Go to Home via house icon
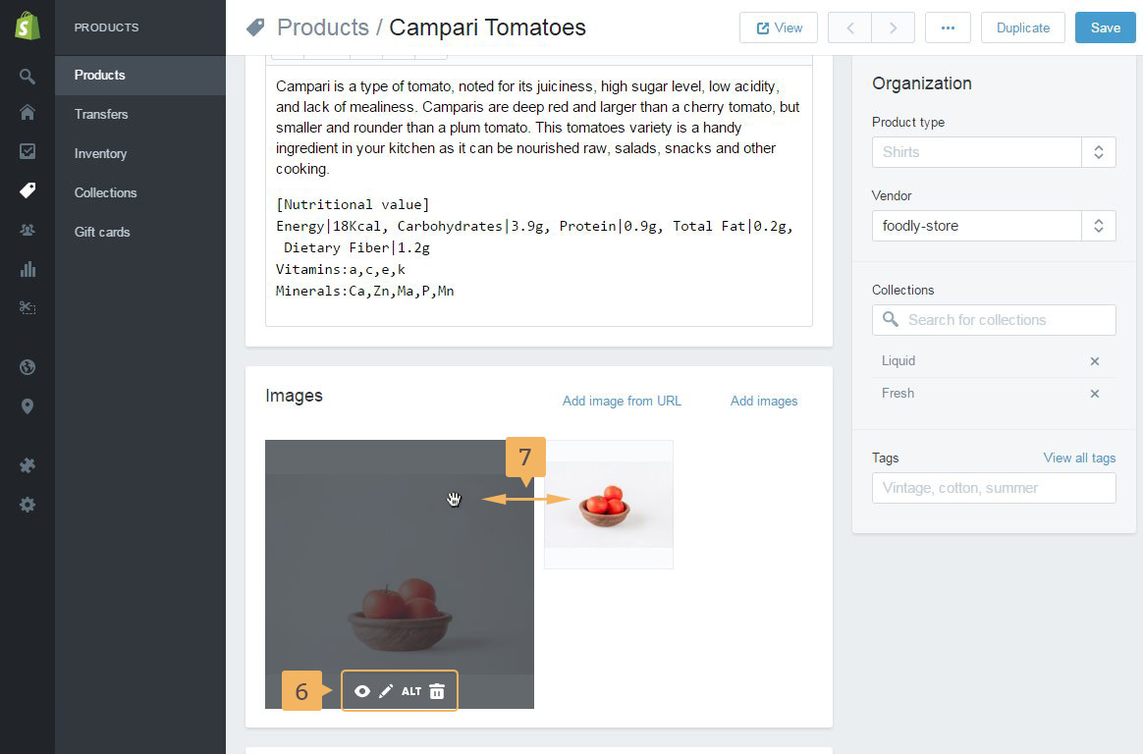Image resolution: width=1143 pixels, height=754 pixels. click(x=27, y=112)
